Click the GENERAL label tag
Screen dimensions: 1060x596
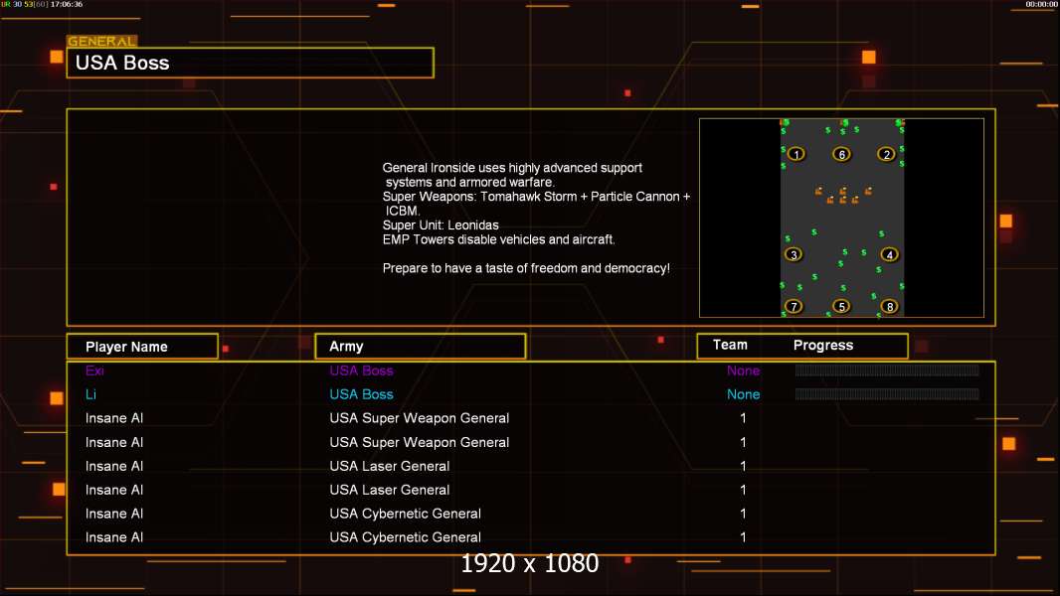click(x=102, y=41)
